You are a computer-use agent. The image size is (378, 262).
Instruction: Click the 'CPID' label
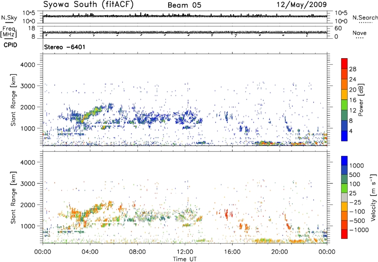pos(10,45)
